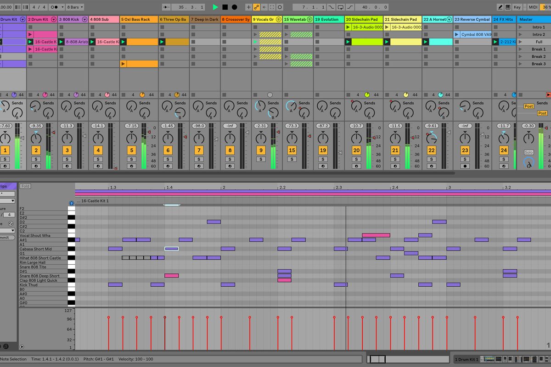Click track 22 Send A knob
This screenshot has width=551, height=367.
tap(430, 106)
